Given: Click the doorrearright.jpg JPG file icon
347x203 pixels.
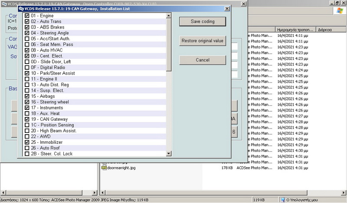Looking at the screenshot, I should pyautogui.click(x=104, y=168).
